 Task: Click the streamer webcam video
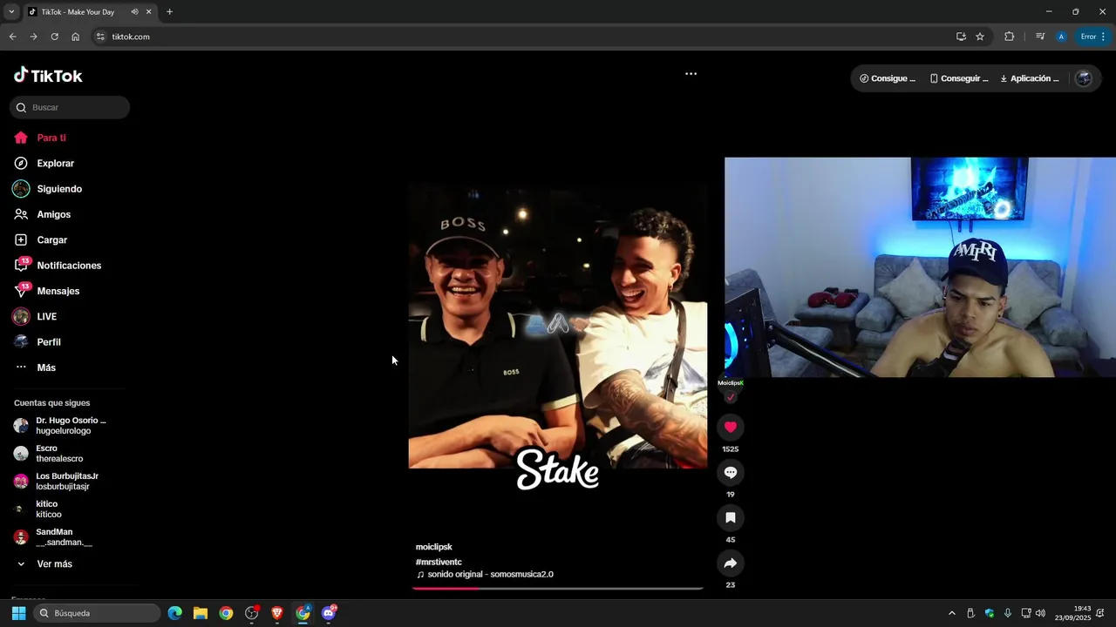pyautogui.click(x=920, y=267)
